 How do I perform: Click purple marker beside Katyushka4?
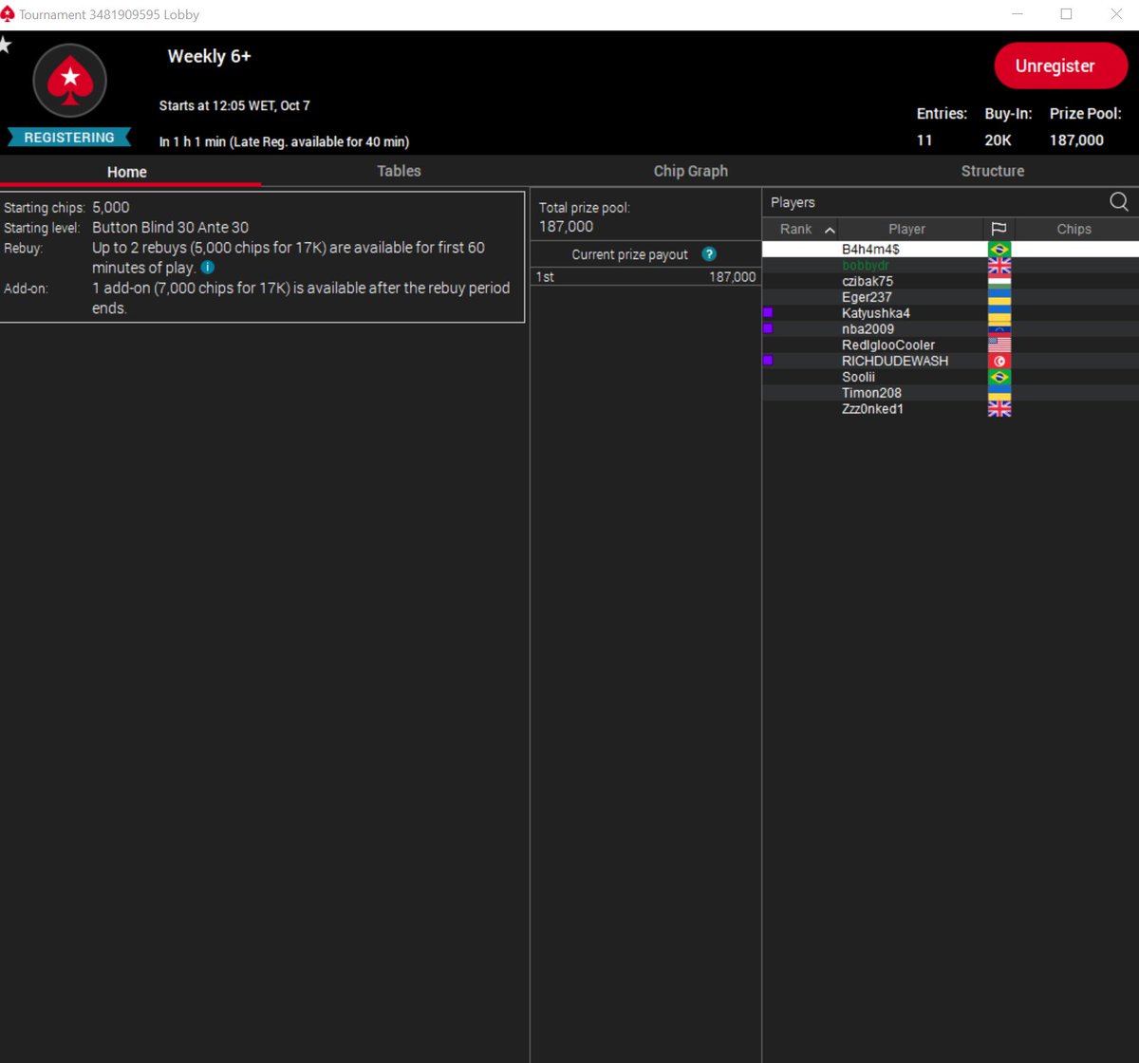point(768,312)
